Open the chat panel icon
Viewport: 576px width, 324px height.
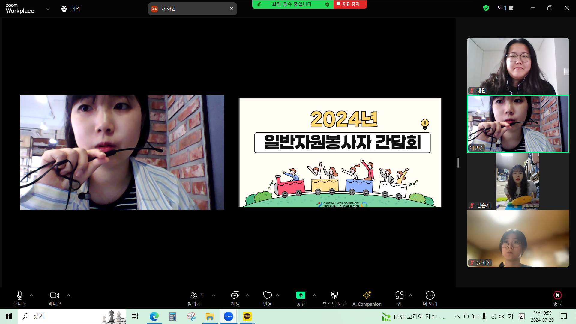click(235, 295)
